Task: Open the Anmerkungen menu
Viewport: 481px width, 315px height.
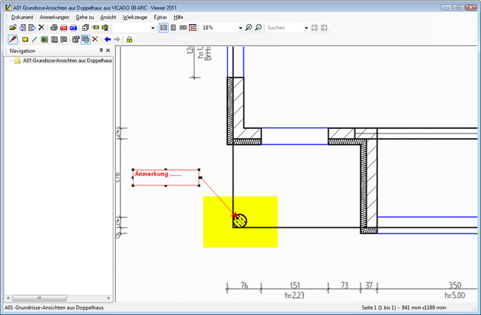Action: 54,16
